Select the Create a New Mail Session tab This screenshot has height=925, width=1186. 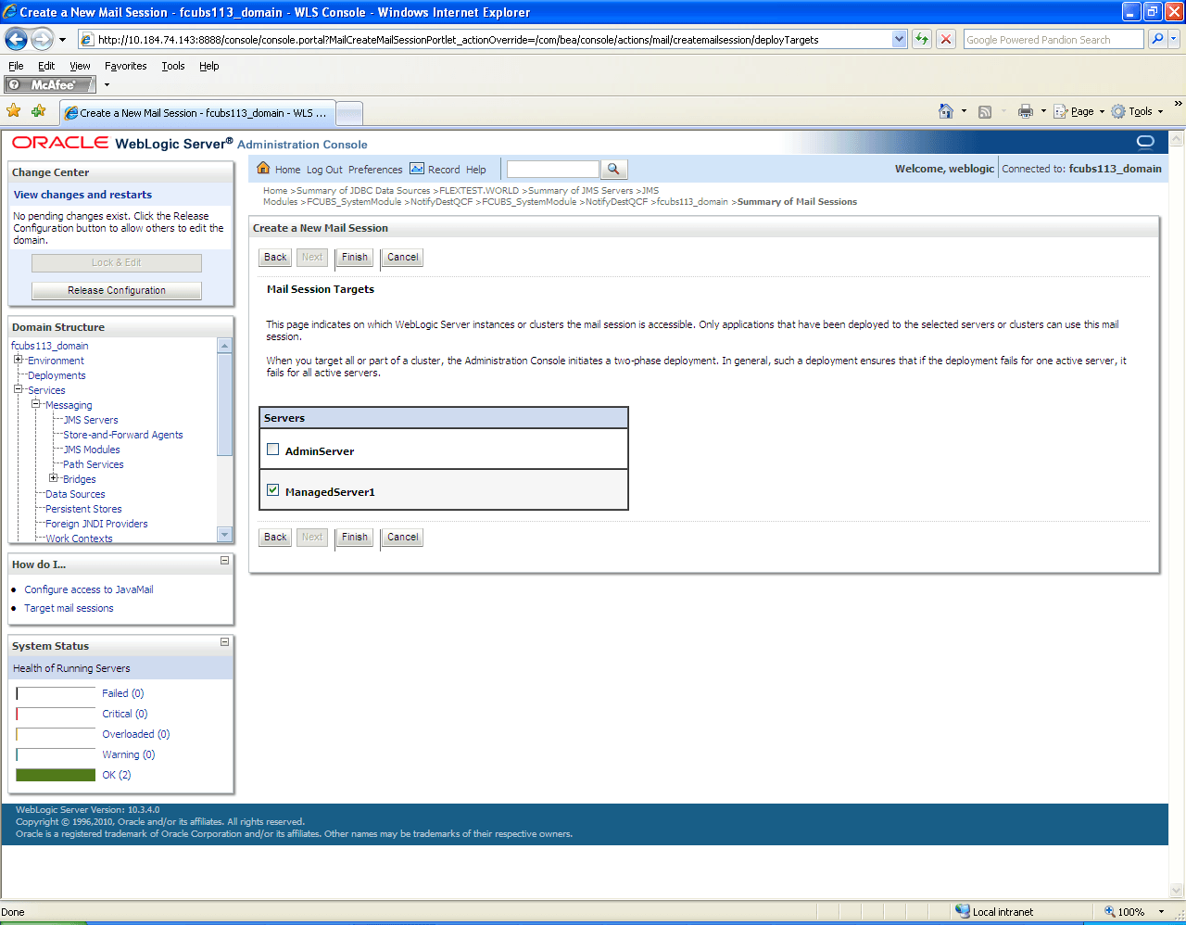click(x=196, y=113)
